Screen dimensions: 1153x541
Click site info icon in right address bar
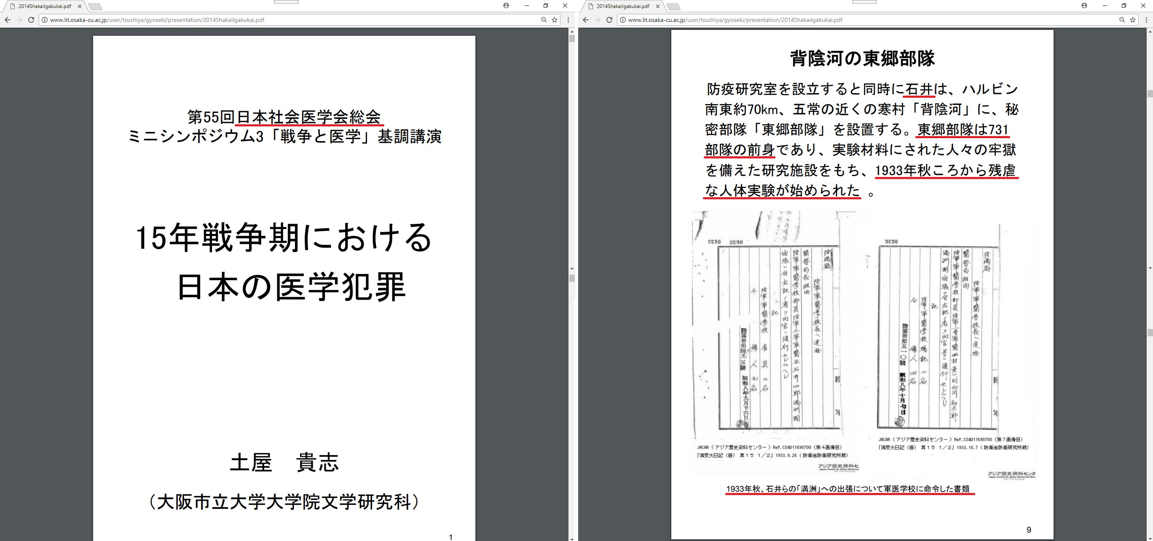tap(623, 20)
